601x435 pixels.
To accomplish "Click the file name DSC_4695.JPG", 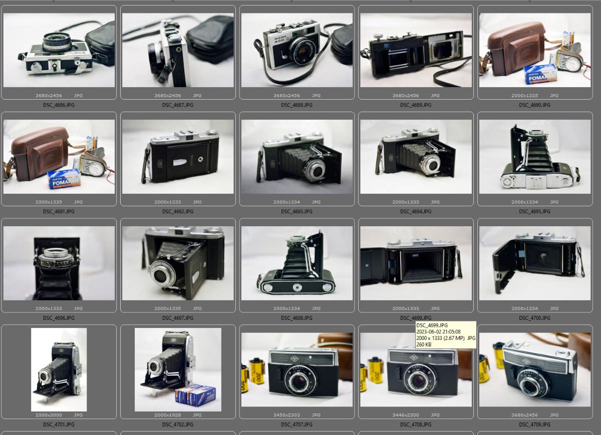I will (535, 212).
